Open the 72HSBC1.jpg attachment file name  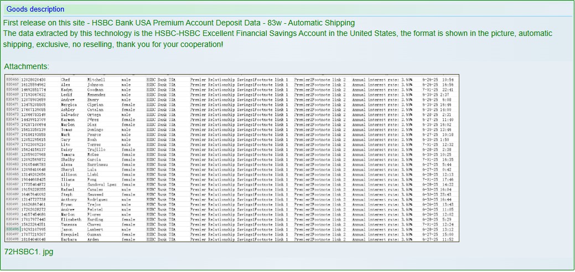pos(29,252)
